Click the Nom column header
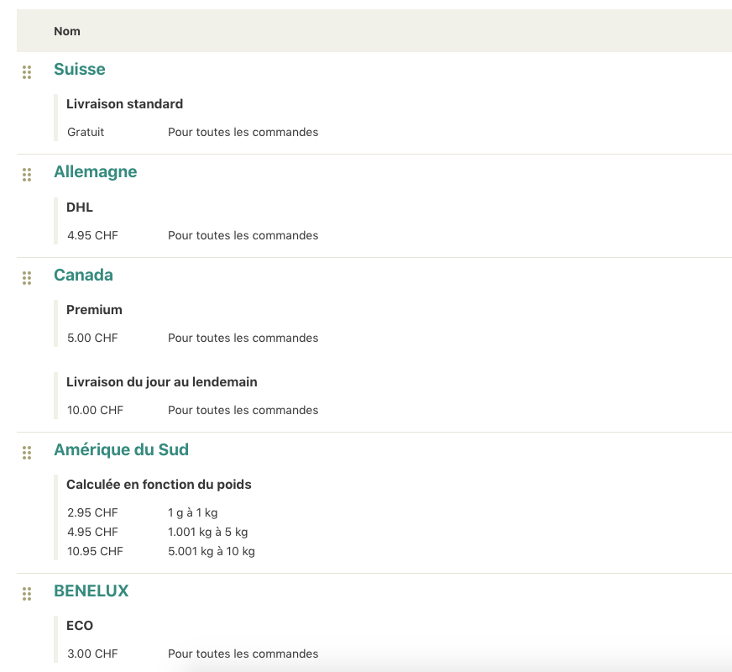Image resolution: width=732 pixels, height=672 pixels. pos(67,31)
